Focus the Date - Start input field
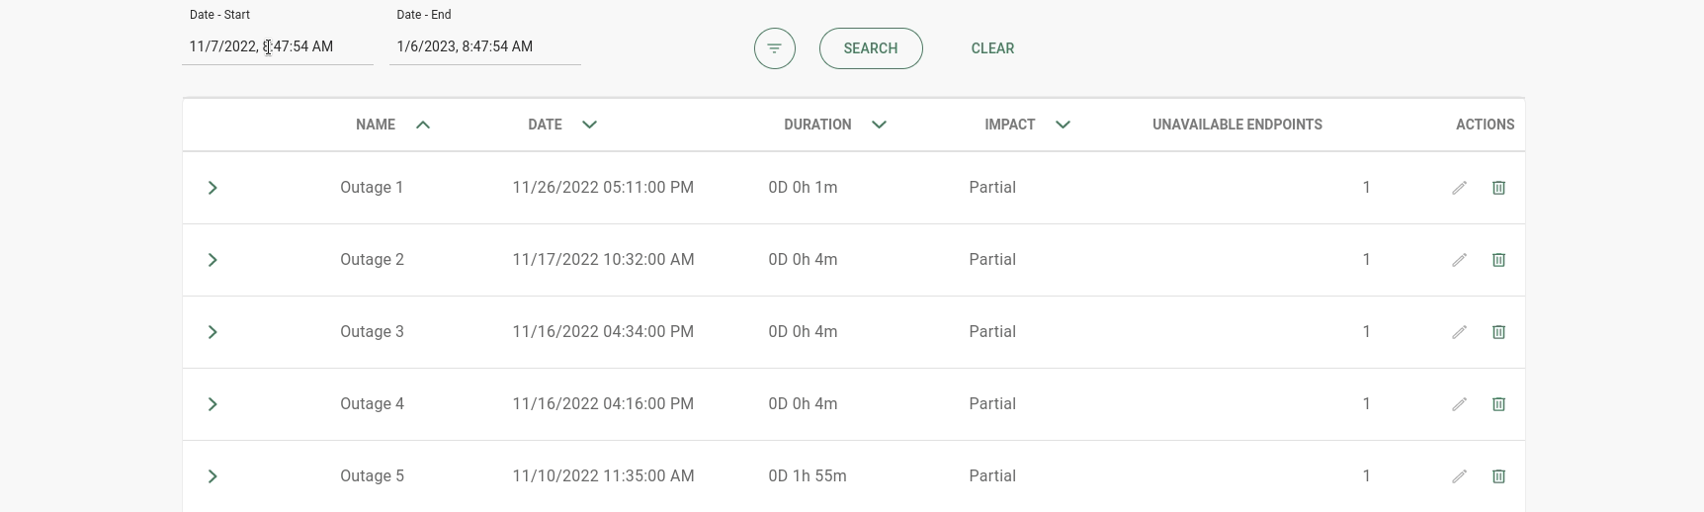 tap(277, 46)
